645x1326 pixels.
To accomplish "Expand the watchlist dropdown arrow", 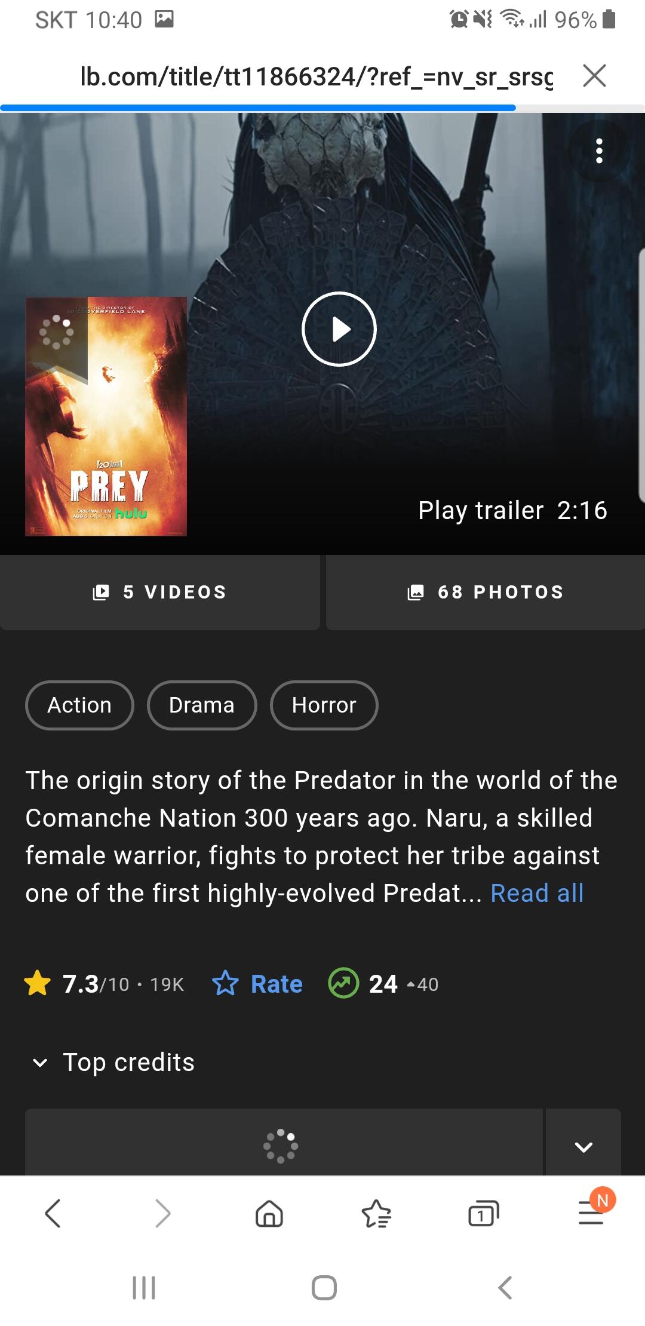I will point(583,1146).
